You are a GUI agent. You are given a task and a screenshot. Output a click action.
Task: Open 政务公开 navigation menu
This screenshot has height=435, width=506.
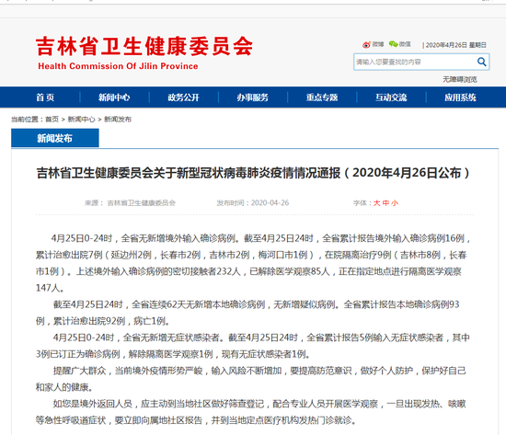[183, 97]
